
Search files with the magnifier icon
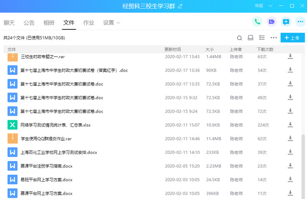[x=239, y=37]
